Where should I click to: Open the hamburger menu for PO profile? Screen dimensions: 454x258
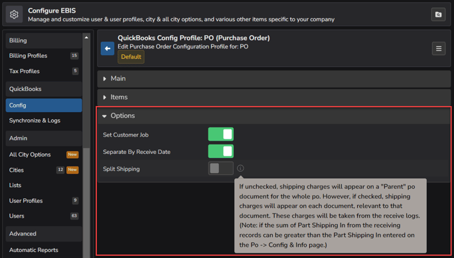[439, 48]
